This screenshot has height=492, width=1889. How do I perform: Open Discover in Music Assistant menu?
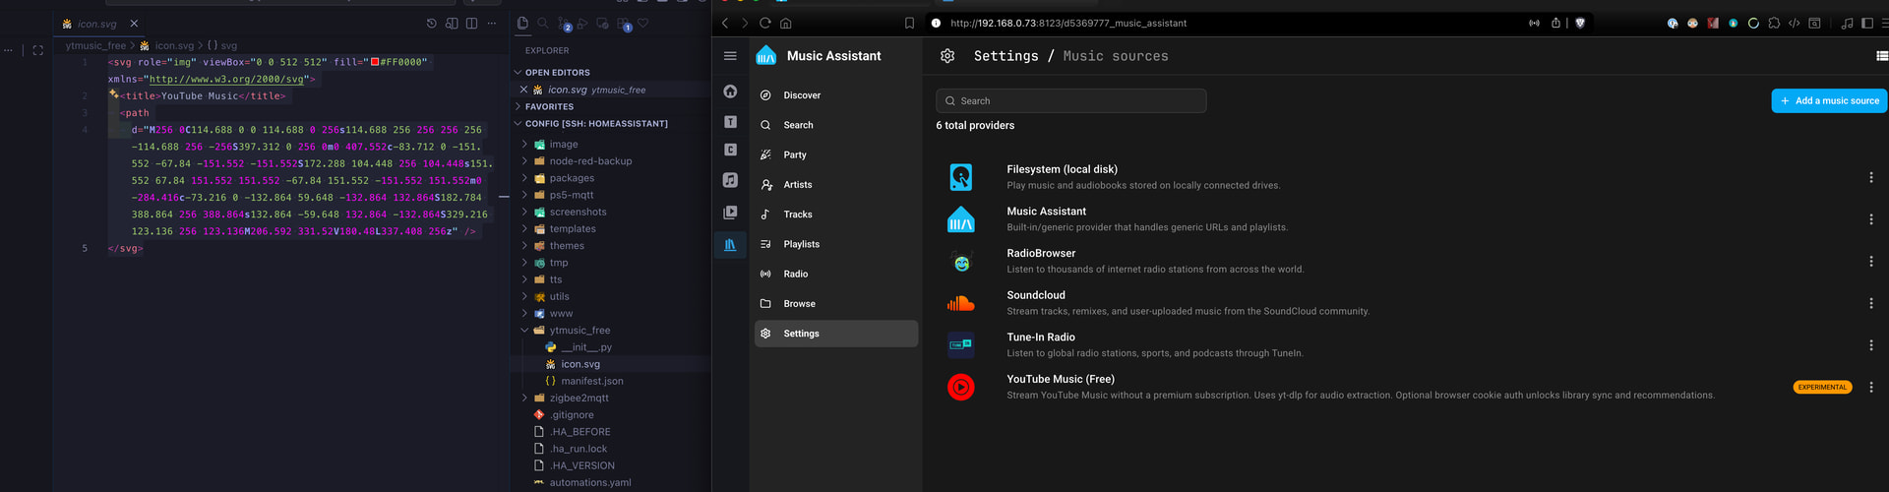point(836,95)
